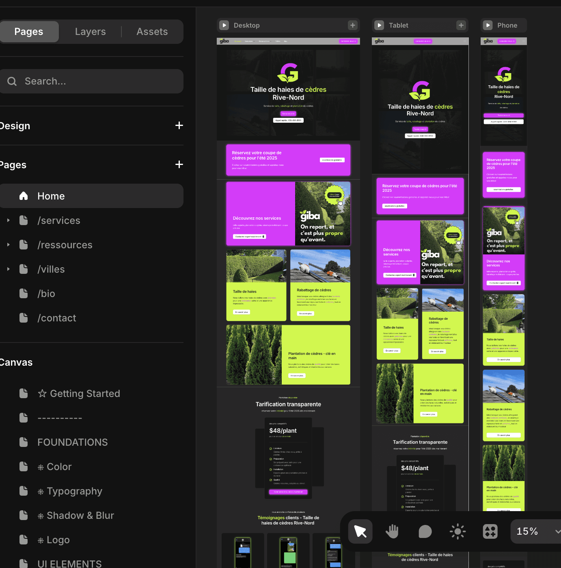Add a new page in Pages section
561x568 pixels.
tap(179, 165)
